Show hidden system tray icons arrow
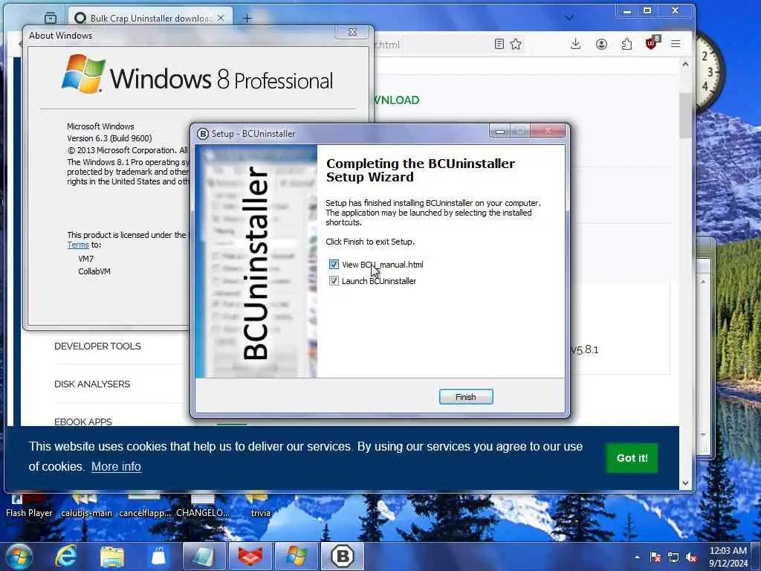The width and height of the screenshot is (761, 571). (637, 558)
